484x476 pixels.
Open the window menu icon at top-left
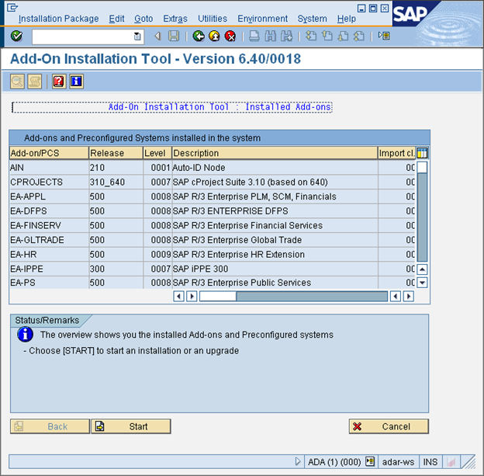tap(12, 8)
